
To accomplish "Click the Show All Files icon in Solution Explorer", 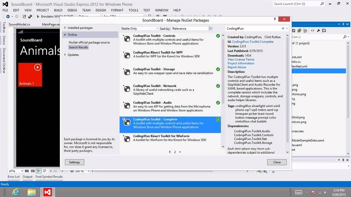I will [305, 30].
